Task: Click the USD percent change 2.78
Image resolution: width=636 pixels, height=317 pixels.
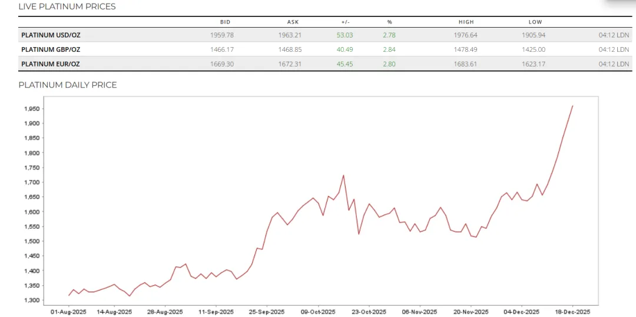Action: click(x=389, y=35)
